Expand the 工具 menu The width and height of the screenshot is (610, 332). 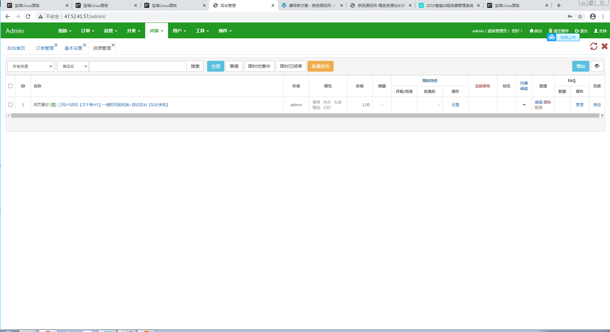(202, 31)
